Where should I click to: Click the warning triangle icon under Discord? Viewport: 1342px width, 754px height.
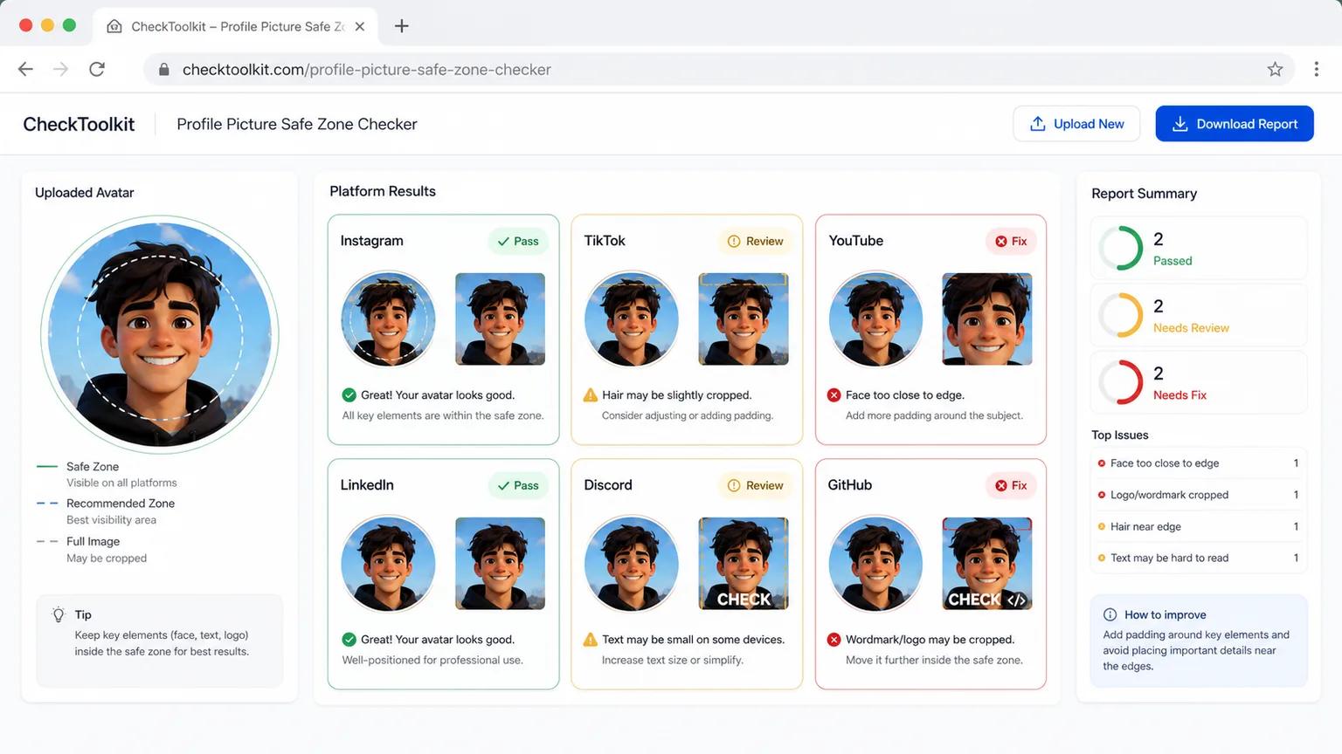[x=591, y=639]
